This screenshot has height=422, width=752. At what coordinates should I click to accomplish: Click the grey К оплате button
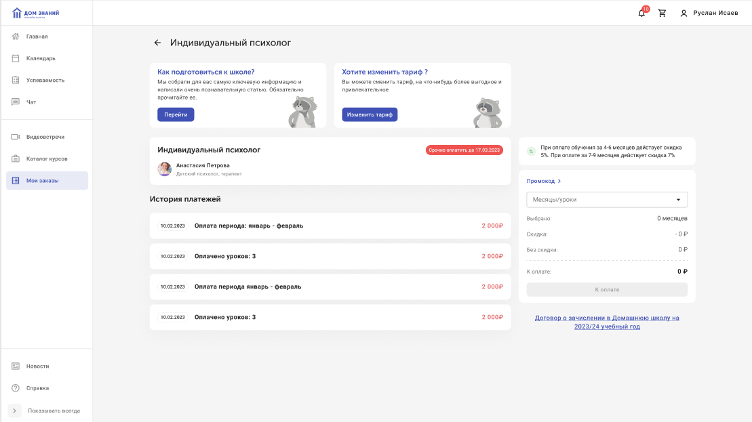pyautogui.click(x=607, y=289)
